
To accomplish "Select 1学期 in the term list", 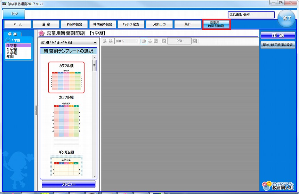I will (x=18, y=46).
